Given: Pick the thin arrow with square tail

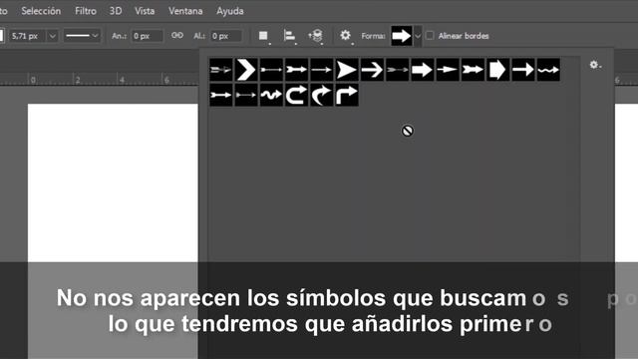Looking at the screenshot, I should [271, 70].
